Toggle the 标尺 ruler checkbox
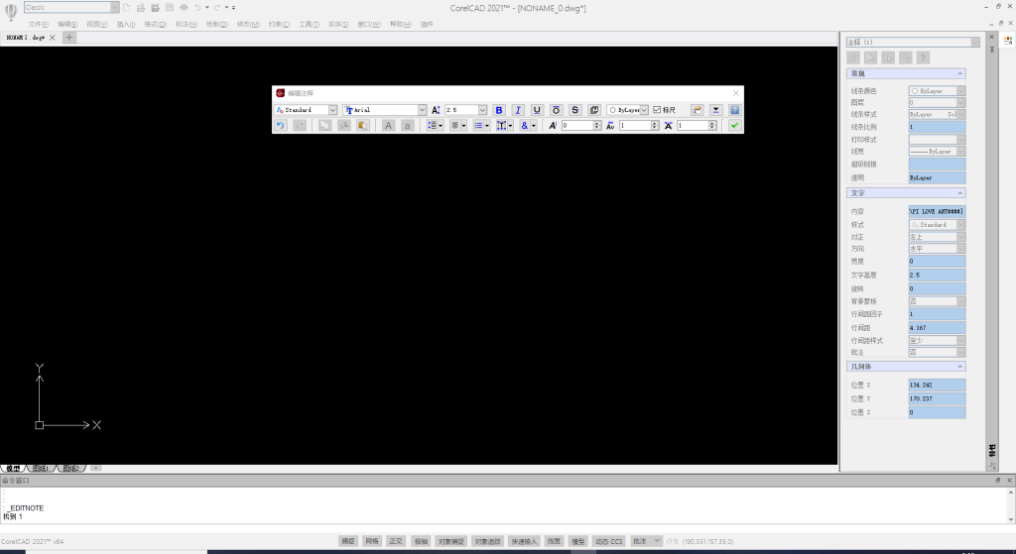The image size is (1016, 554). coord(657,110)
